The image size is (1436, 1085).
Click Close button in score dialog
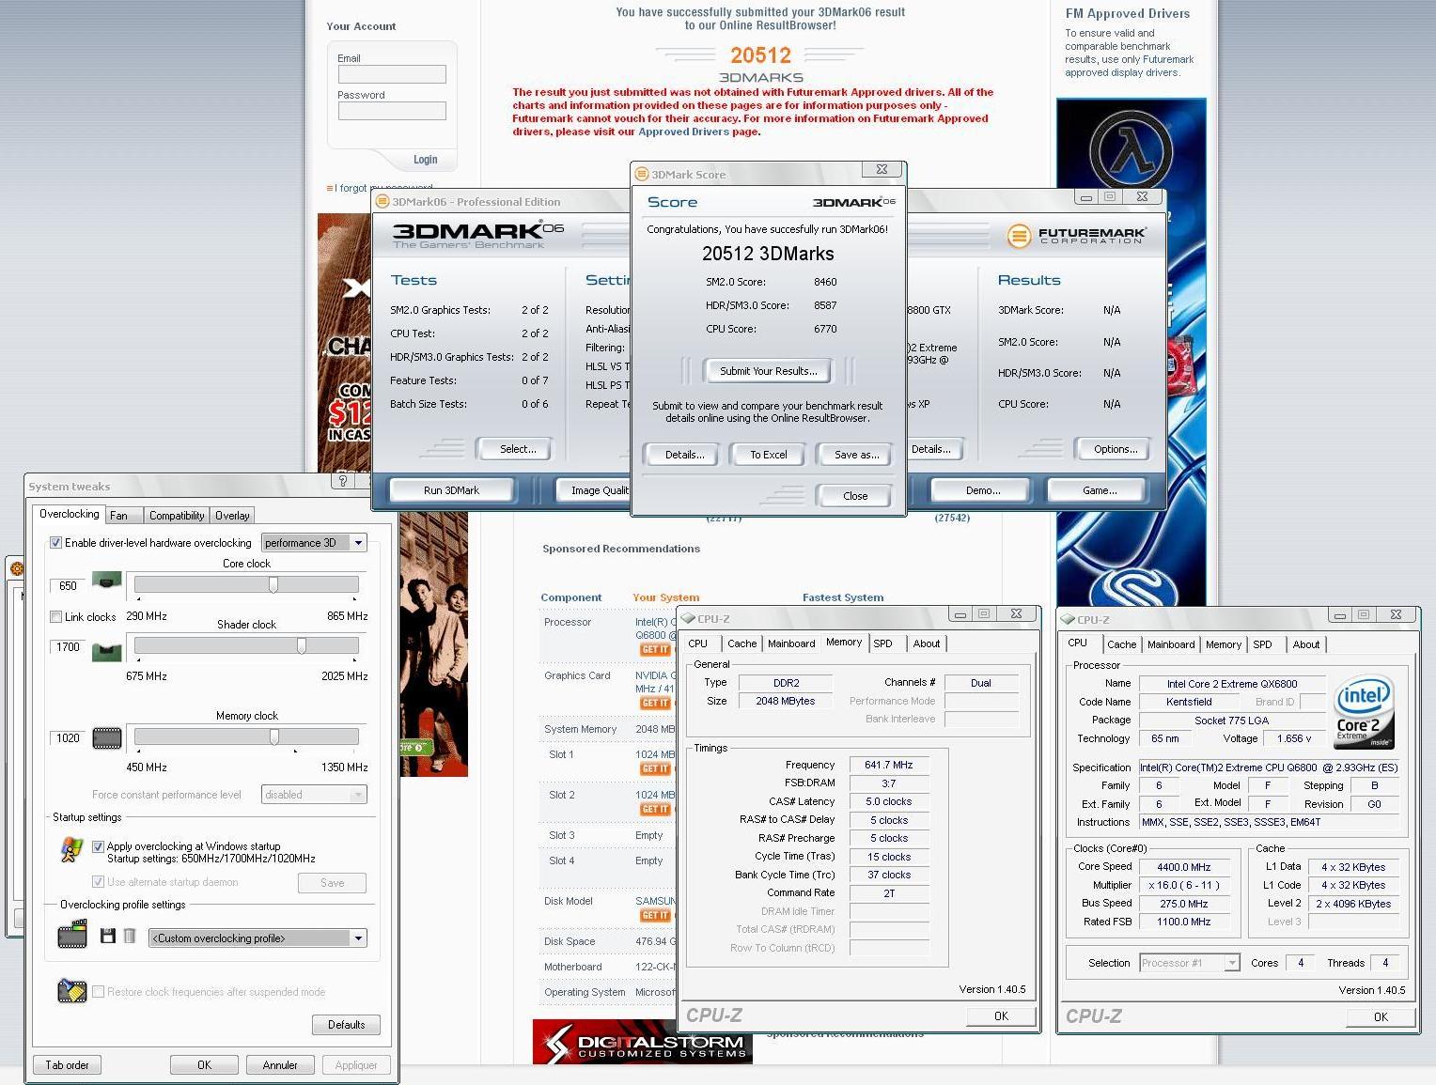point(854,496)
